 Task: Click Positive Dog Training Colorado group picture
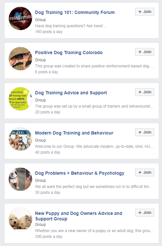pyautogui.click(x=20, y=59)
